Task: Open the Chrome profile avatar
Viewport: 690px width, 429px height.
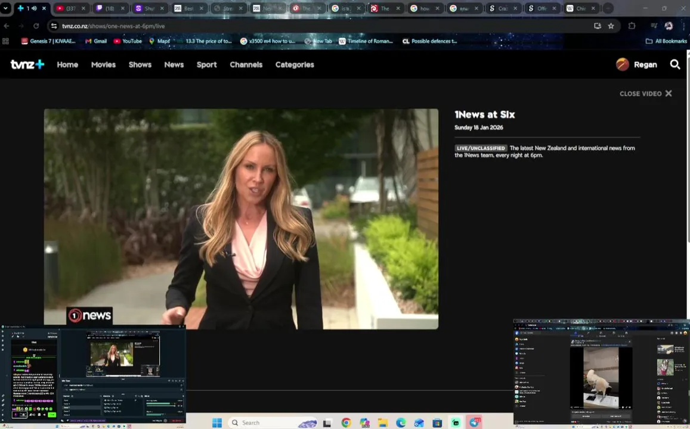Action: click(x=669, y=26)
